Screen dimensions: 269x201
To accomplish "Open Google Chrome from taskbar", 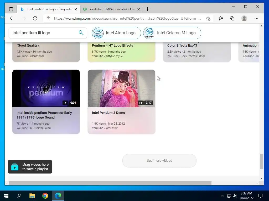I will (x=45, y=196).
